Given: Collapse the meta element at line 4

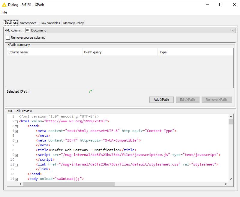Looking at the screenshot, I should coord(16,131).
